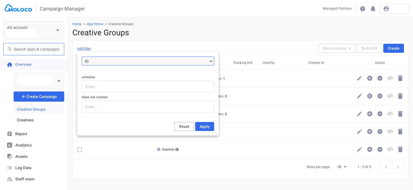The width and height of the screenshot is (413, 190).
Task: Delete the last creative group with trash icon
Action: (400, 149)
